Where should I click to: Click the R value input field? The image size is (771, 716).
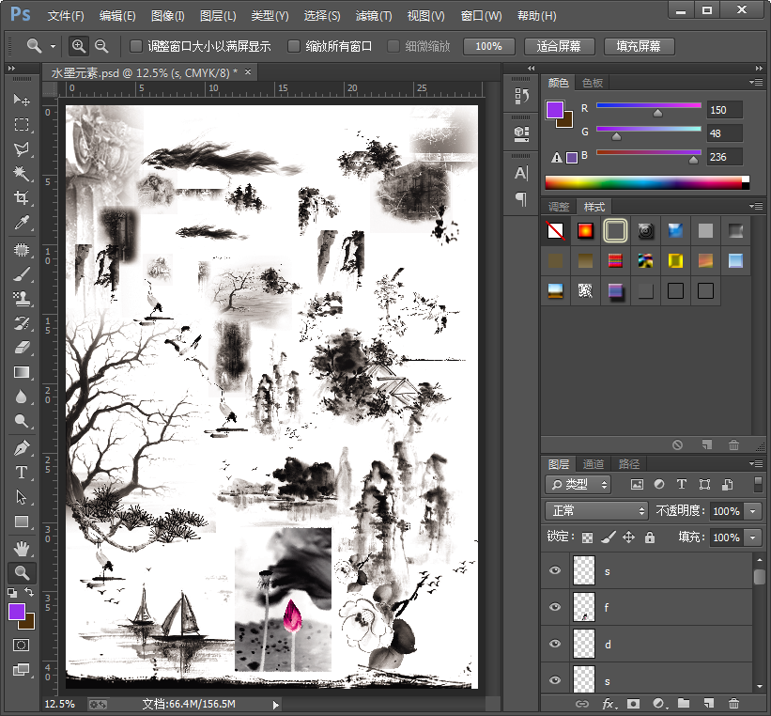(724, 110)
